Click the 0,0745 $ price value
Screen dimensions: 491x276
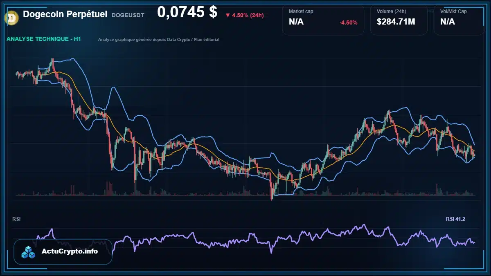pyautogui.click(x=187, y=12)
